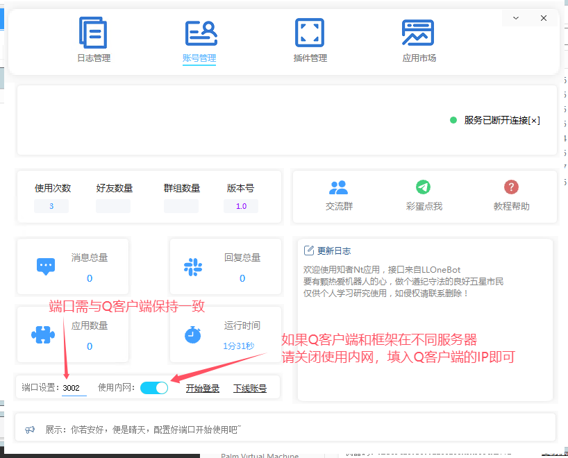
Task: Click the 端口设置 label
Action: [41, 387]
